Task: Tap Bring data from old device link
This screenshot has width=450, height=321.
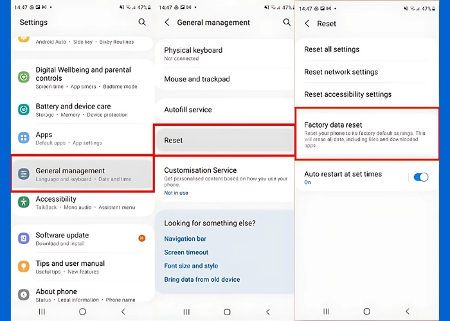Action: 202,279
